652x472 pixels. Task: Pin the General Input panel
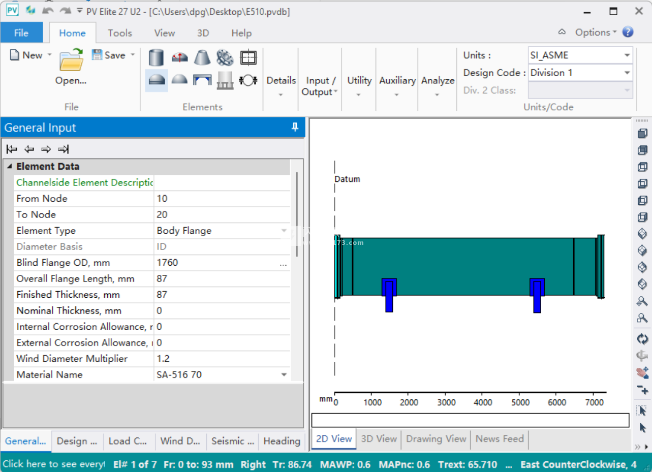(295, 128)
